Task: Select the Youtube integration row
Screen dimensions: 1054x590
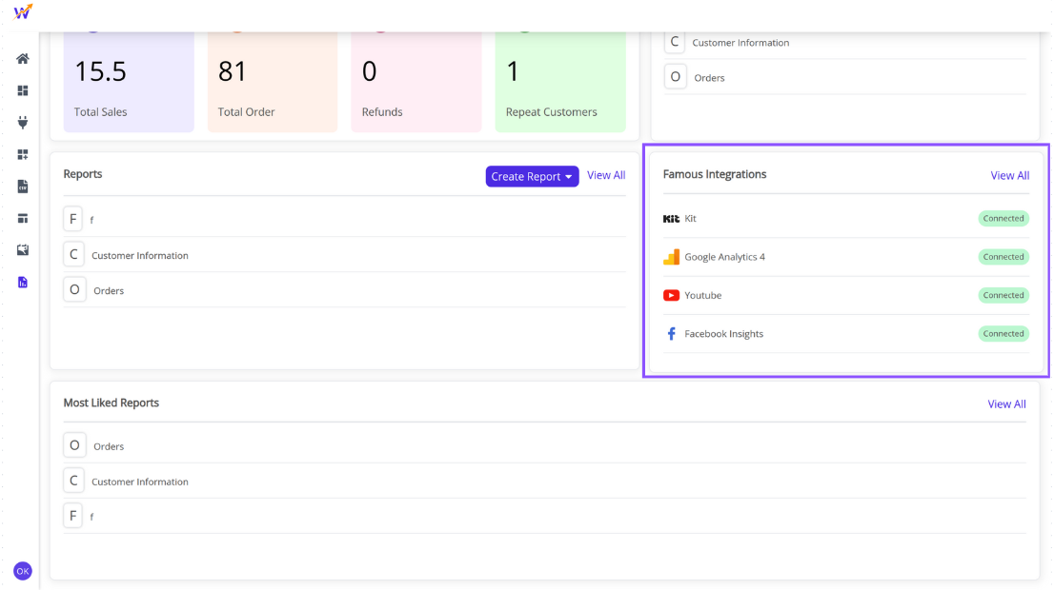Action: (703, 296)
